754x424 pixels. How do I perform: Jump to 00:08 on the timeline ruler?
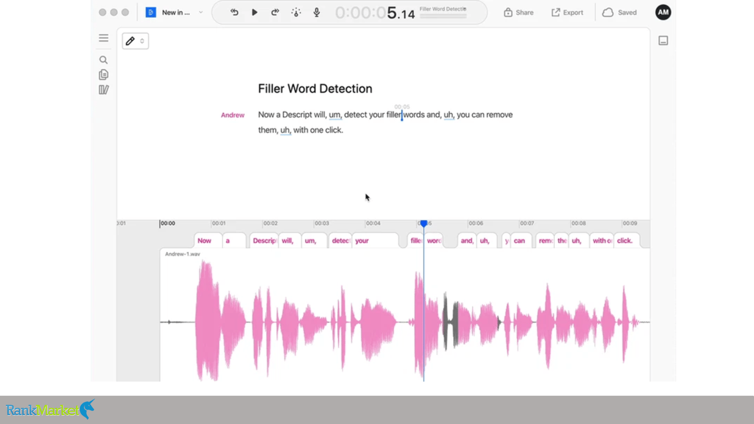[x=578, y=224]
